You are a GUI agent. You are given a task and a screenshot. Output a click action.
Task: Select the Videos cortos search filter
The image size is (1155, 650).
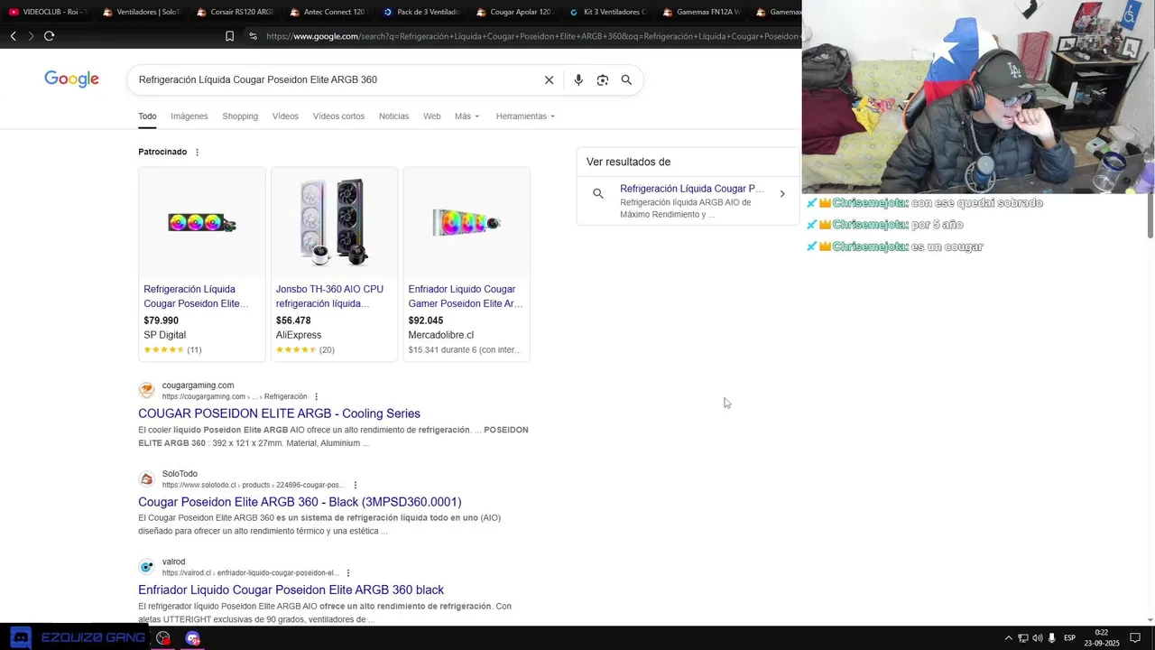tap(338, 116)
